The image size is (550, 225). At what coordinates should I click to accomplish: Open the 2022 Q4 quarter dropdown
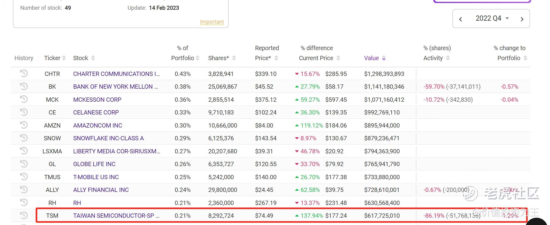492,18
